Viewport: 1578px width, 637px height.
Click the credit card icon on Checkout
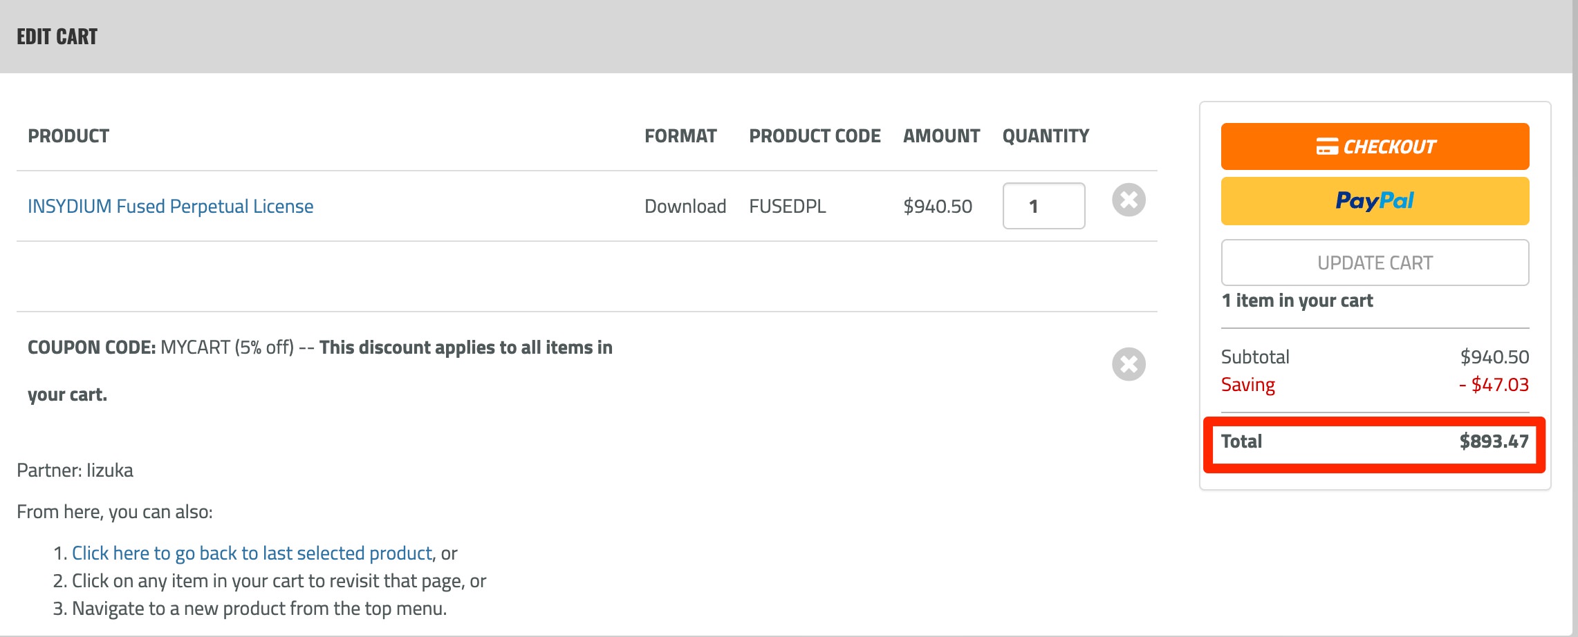[x=1327, y=146]
